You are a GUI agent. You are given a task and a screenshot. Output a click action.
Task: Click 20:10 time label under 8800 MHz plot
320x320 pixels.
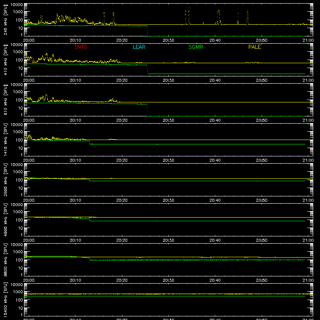(x=75, y=280)
